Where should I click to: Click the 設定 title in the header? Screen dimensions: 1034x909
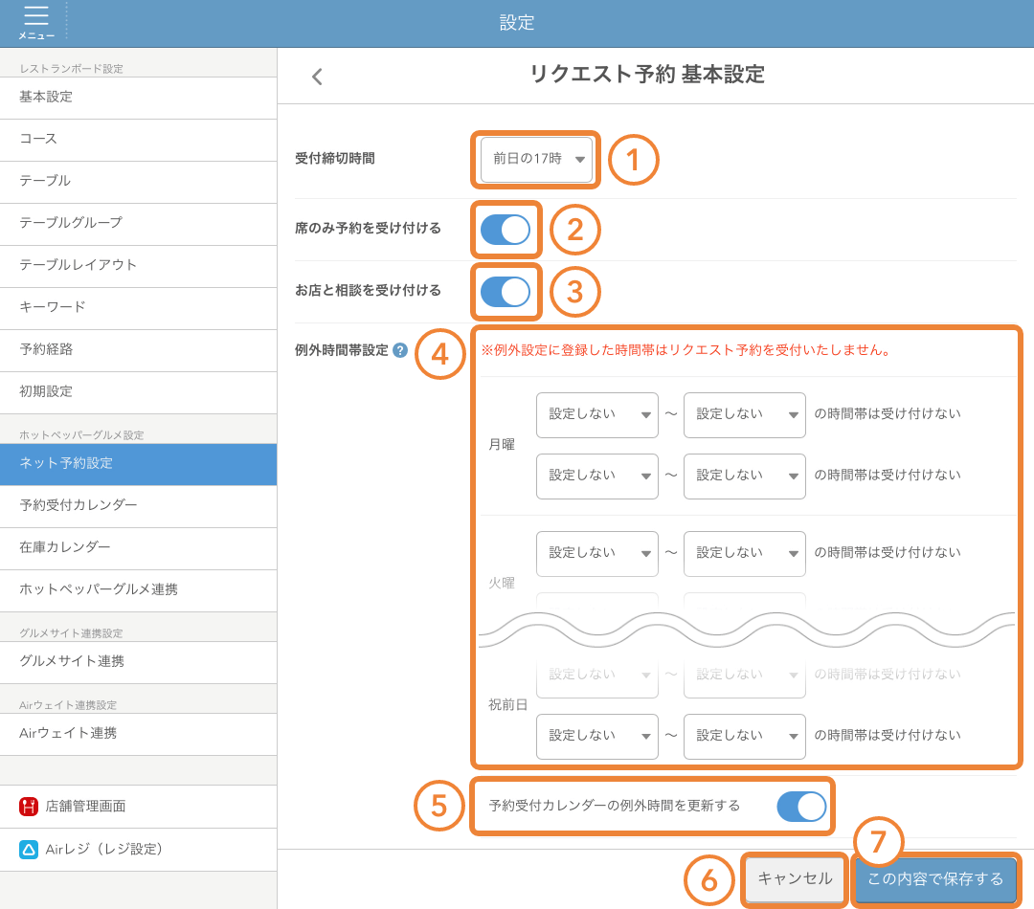pos(517,23)
